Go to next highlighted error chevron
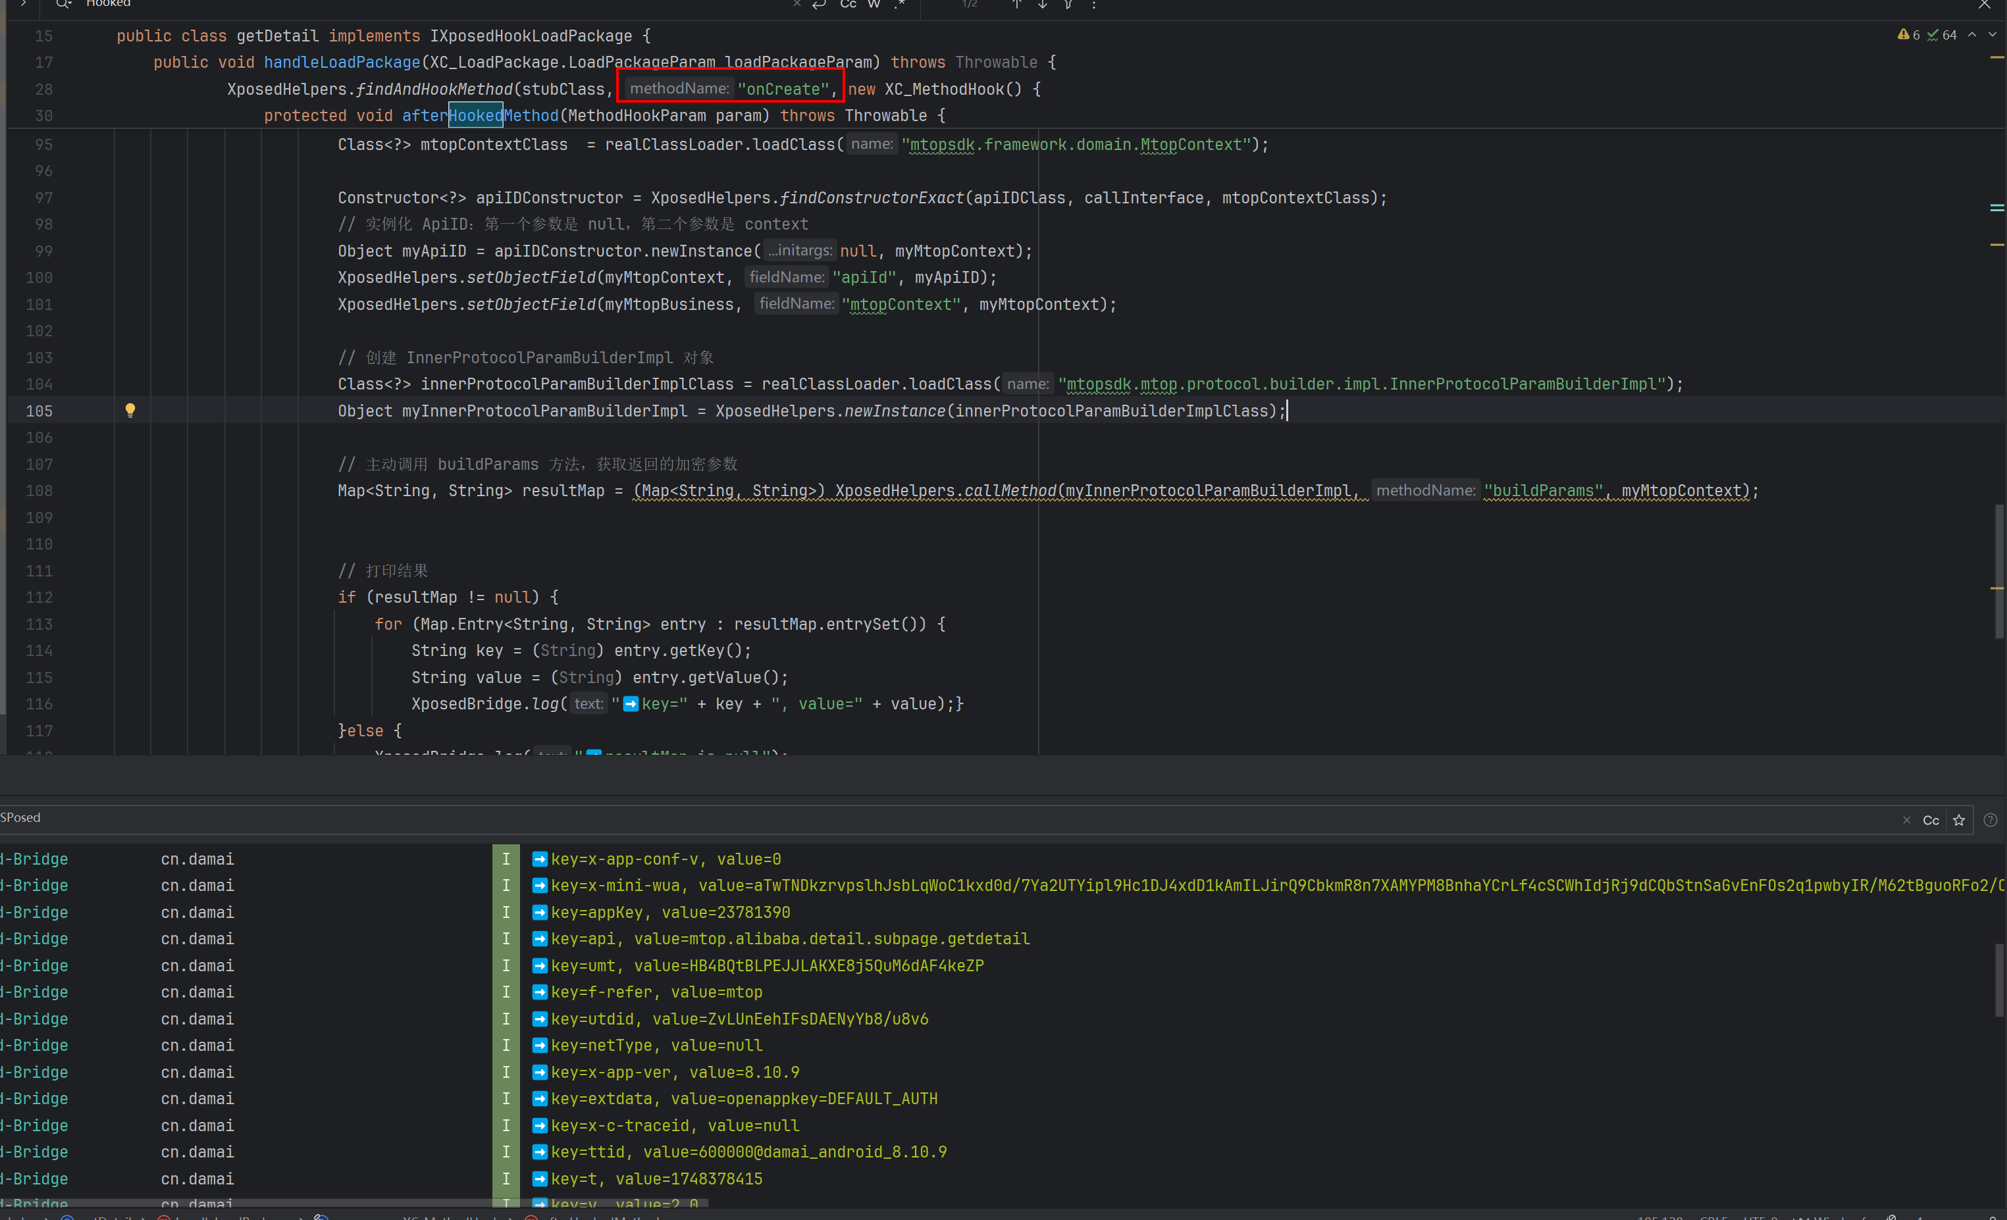The height and width of the screenshot is (1220, 2007). tap(1993, 35)
